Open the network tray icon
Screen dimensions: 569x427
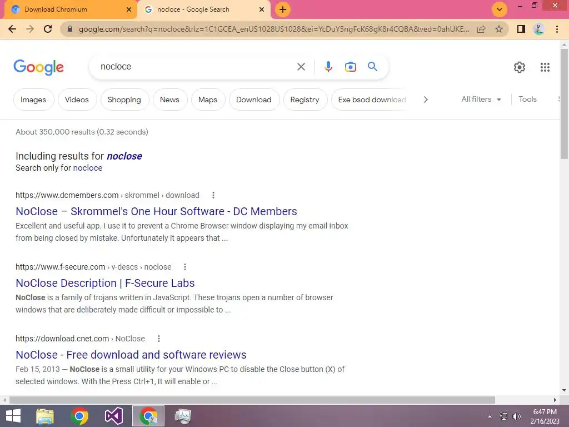click(x=503, y=416)
